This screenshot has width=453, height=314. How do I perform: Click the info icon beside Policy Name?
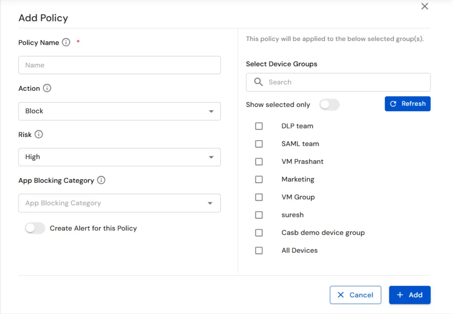[x=66, y=42]
